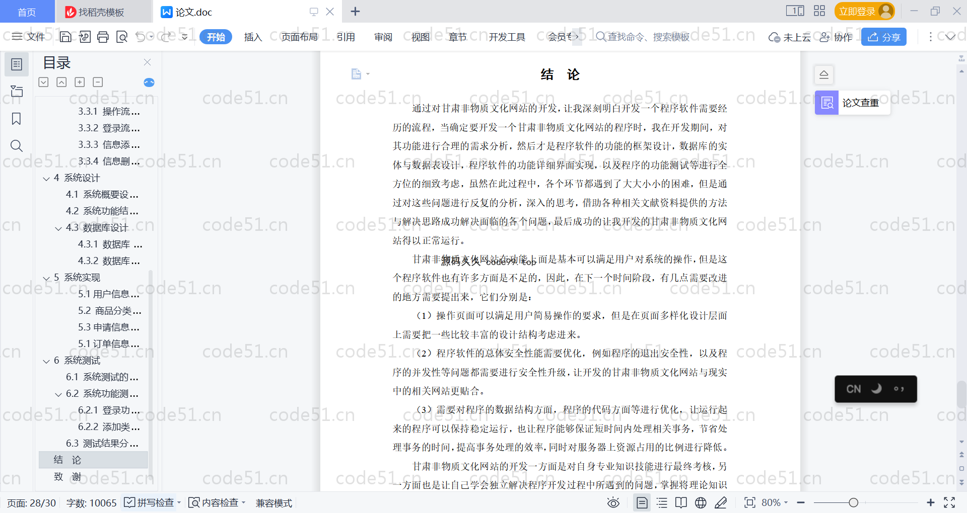Viewport: 967px width, 513px height.
Task: Switch to the 首页 tab
Action: 27,12
